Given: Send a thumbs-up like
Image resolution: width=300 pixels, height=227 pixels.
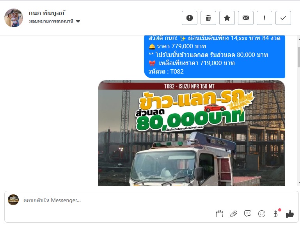Looking at the screenshot, I should [290, 214].
